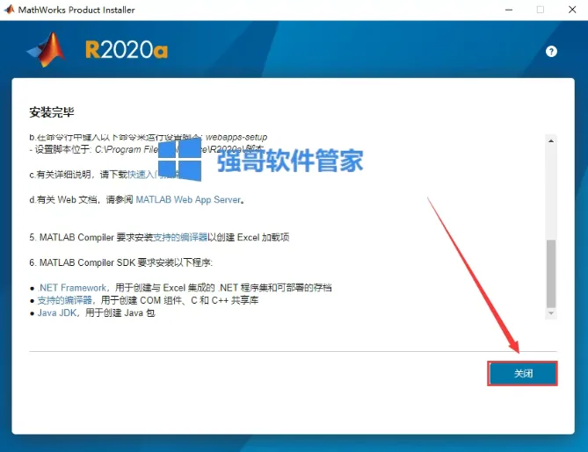Viewport: 588px width, 452px height.
Task: Minimize the MathWorks Product Installer window
Action: [x=509, y=10]
